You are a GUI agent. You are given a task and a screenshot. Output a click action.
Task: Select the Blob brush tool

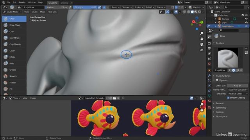(14, 63)
